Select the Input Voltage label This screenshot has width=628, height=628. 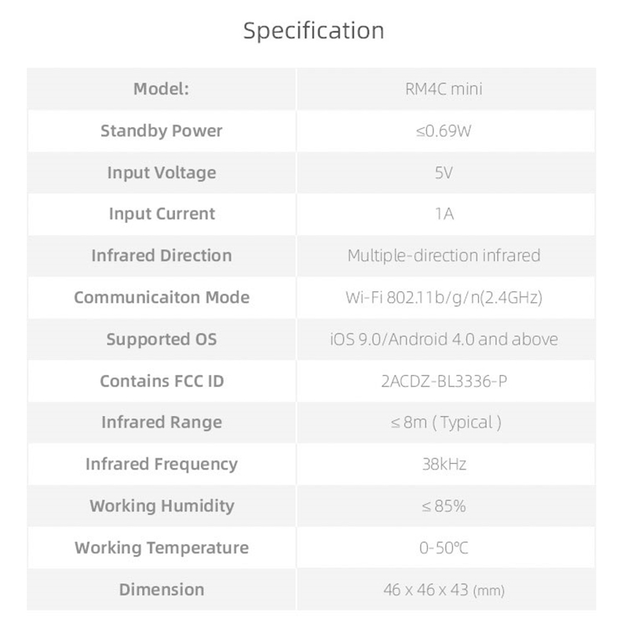point(162,173)
